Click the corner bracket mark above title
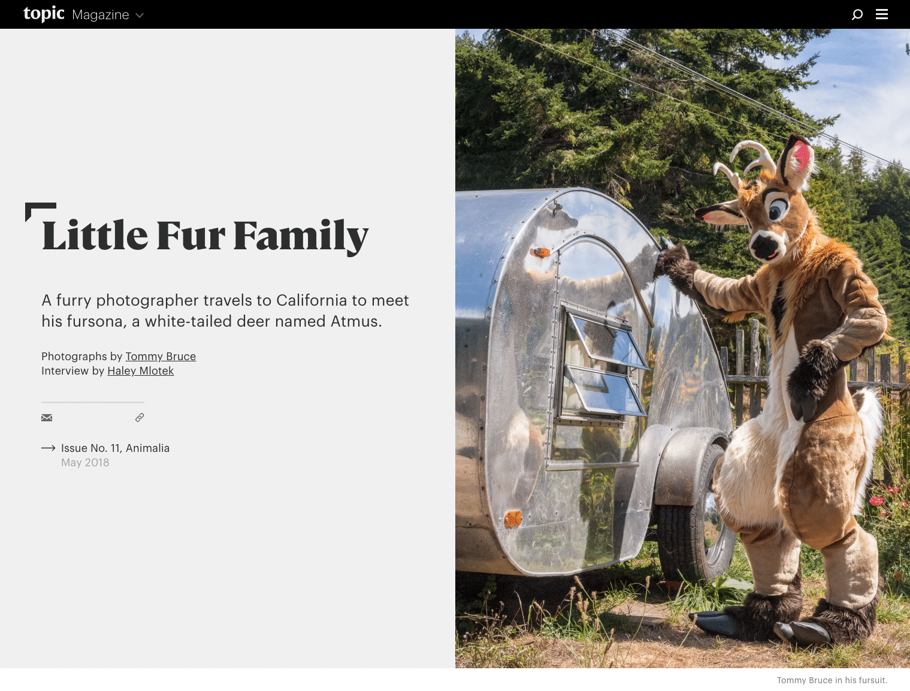 [x=40, y=212]
